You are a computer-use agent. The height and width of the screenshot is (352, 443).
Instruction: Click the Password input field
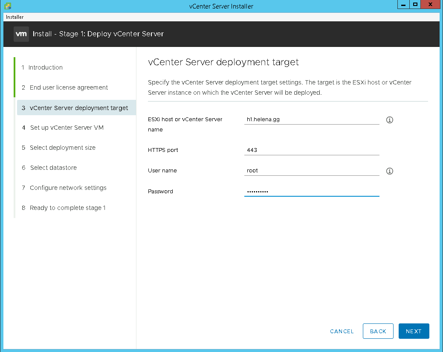point(311,192)
